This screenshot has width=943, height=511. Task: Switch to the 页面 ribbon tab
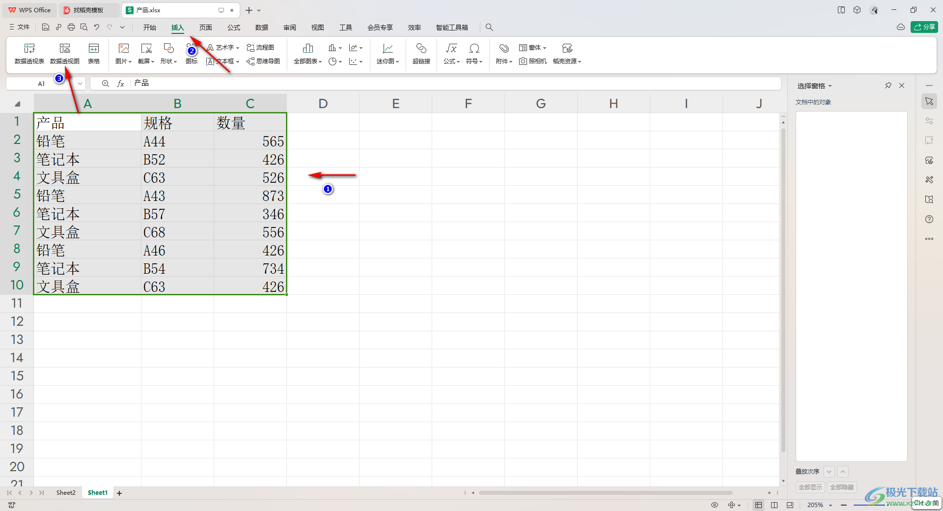click(206, 28)
